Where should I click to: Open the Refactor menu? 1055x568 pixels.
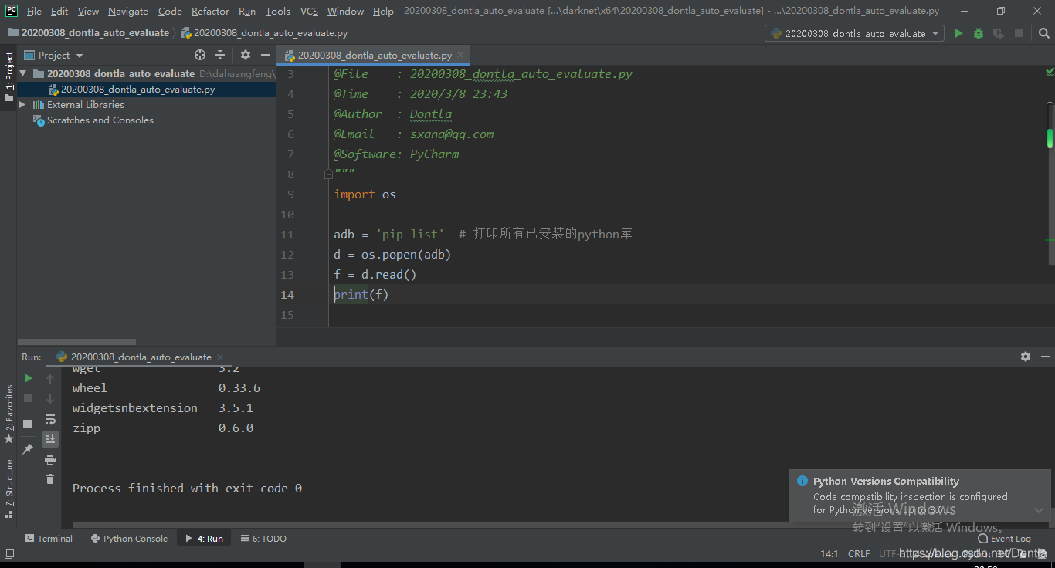point(210,11)
